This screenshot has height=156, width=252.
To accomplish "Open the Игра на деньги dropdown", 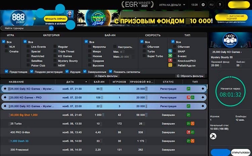I will click(172, 5).
